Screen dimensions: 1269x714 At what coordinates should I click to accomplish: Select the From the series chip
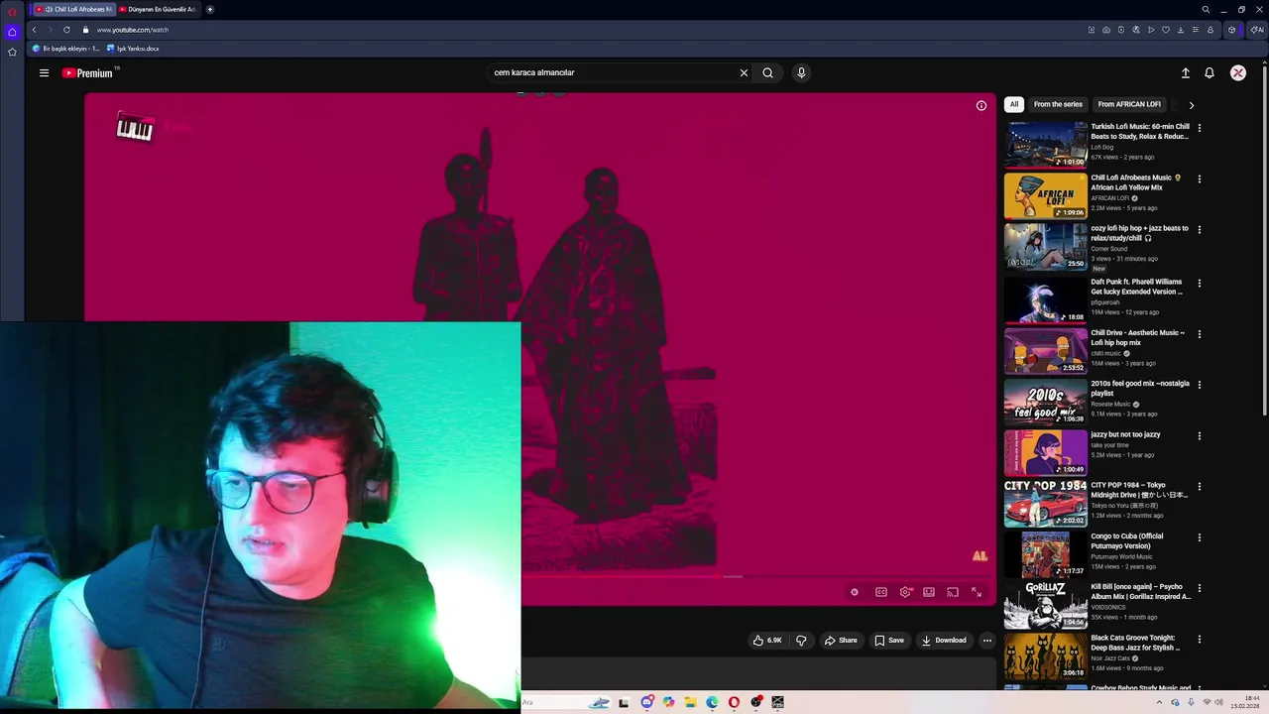point(1058,104)
